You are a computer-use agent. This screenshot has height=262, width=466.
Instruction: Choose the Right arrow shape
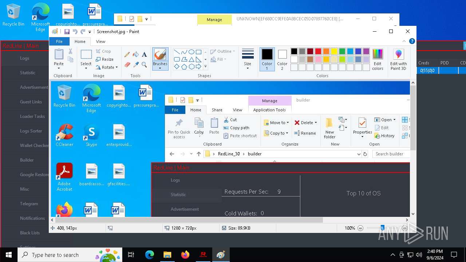[198, 67]
